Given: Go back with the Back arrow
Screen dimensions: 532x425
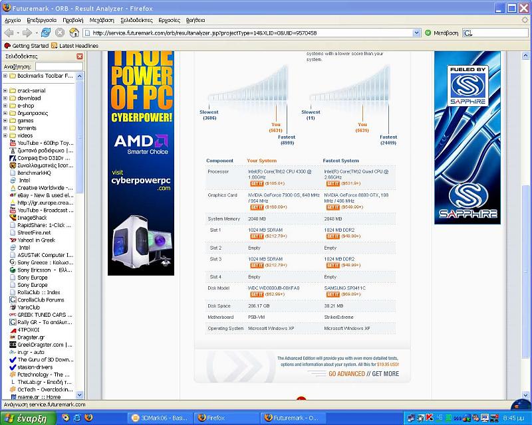Looking at the screenshot, I should click(9, 33).
